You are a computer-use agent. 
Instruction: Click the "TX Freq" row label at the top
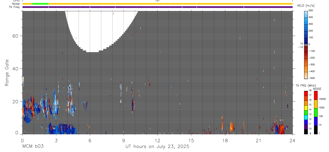tap(14, 7)
